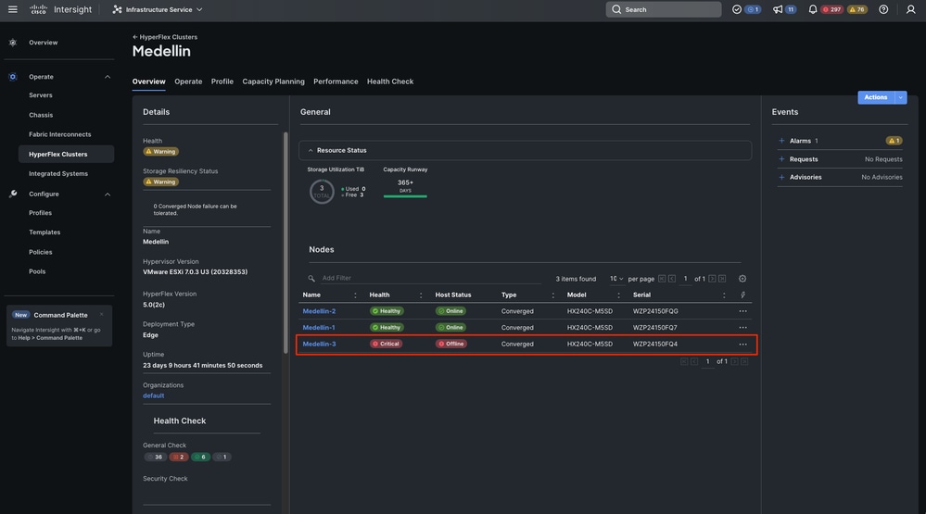Open row actions menu for Medellin-3

coord(742,344)
